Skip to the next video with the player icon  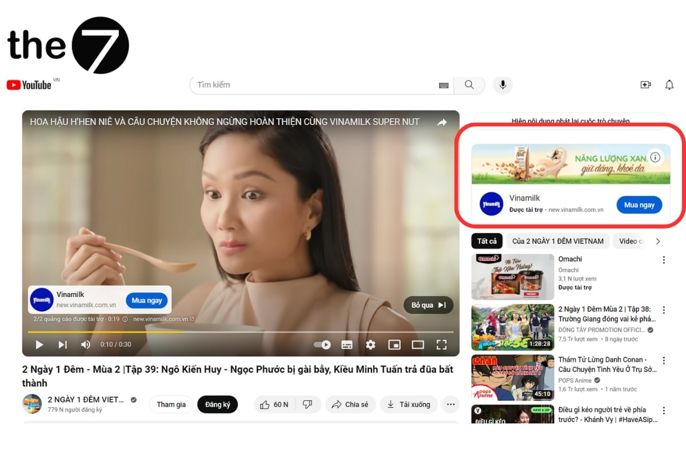click(x=63, y=344)
